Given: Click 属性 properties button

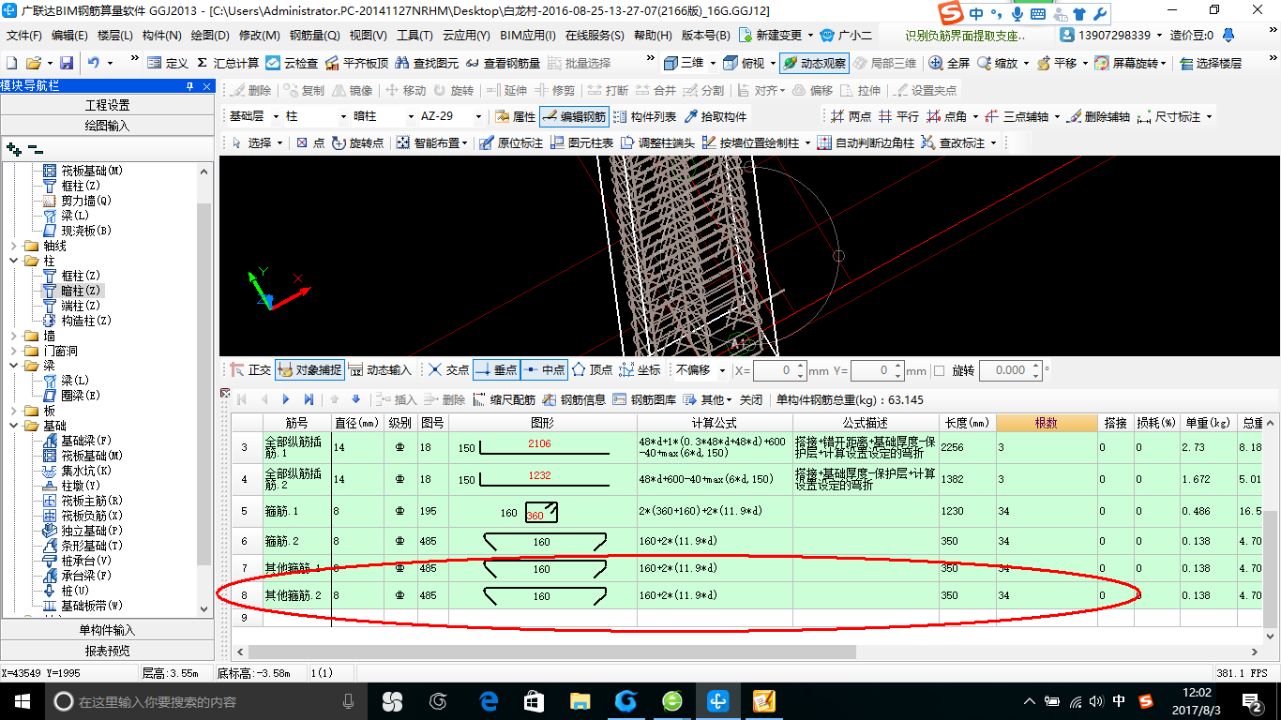Looking at the screenshot, I should click(x=515, y=117).
